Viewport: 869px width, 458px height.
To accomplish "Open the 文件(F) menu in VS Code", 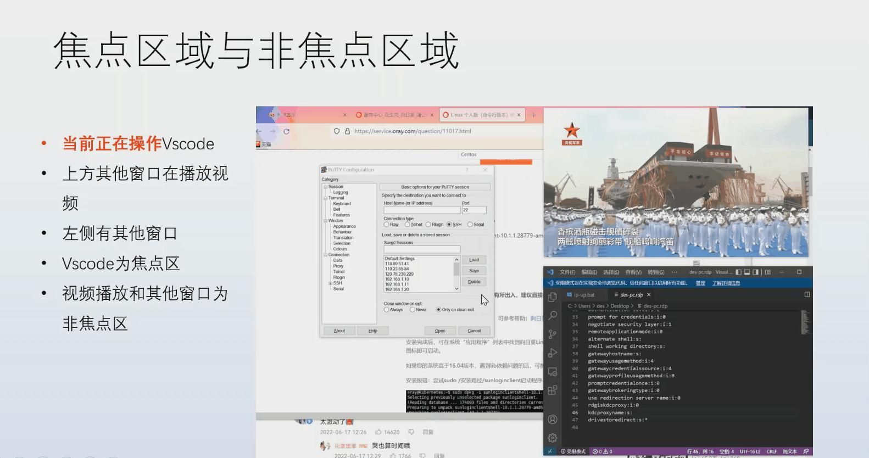I will [567, 272].
